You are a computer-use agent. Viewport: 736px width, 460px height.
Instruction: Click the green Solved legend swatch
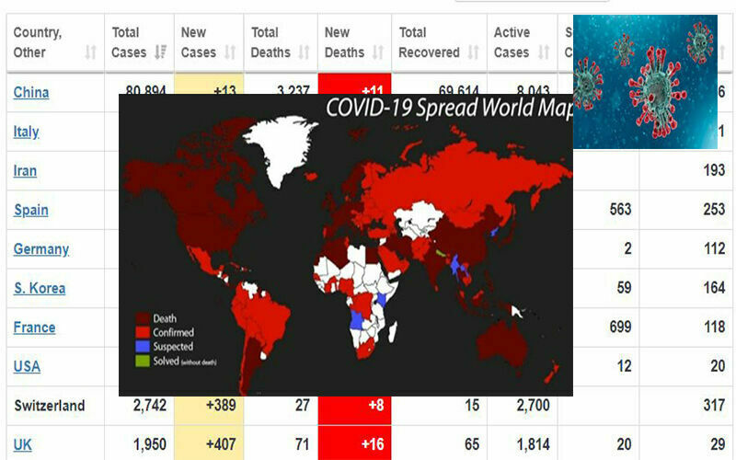click(141, 360)
